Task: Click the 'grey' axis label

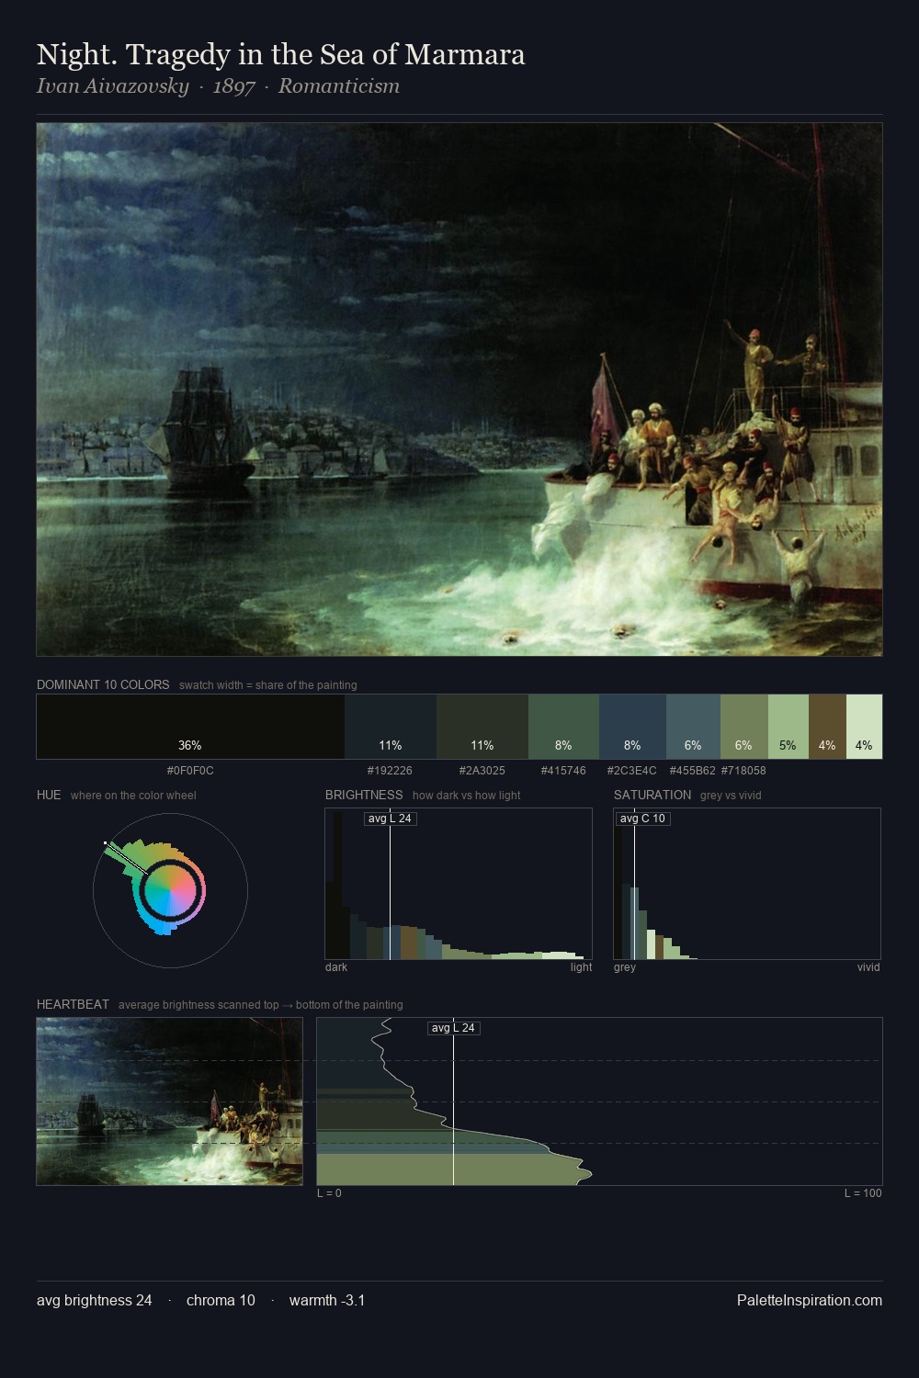Action: coord(625,967)
